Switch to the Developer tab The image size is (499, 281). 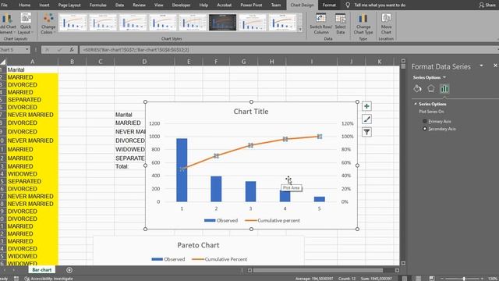[x=181, y=5]
